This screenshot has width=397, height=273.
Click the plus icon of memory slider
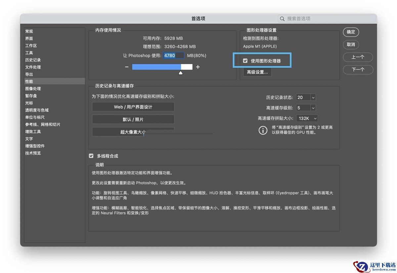(198, 67)
